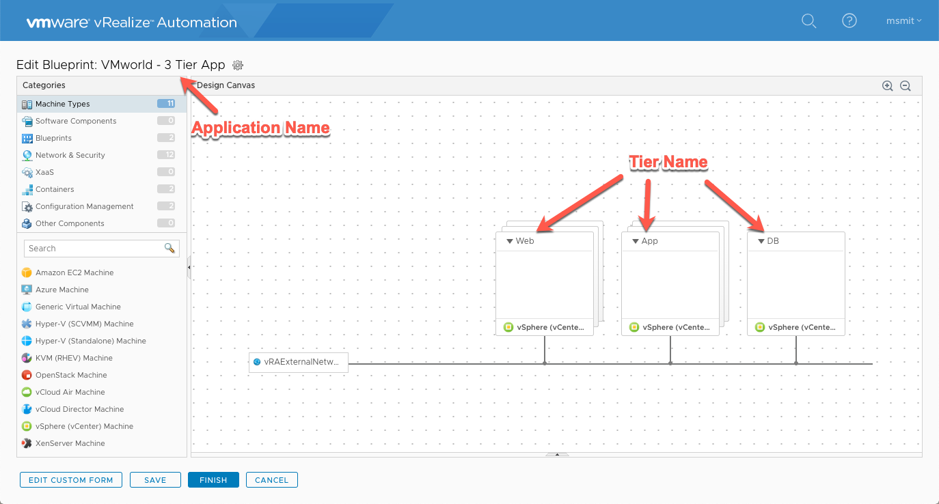Collapse the DB tier triangle
Image resolution: width=939 pixels, height=504 pixels.
(761, 241)
